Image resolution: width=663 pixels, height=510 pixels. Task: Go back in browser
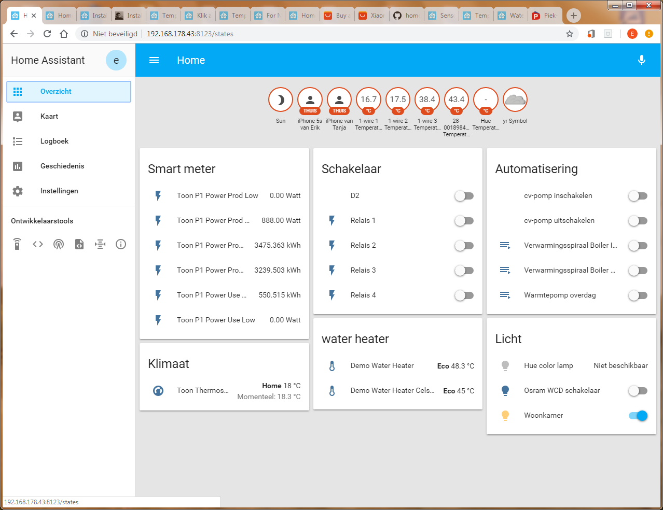click(x=14, y=34)
